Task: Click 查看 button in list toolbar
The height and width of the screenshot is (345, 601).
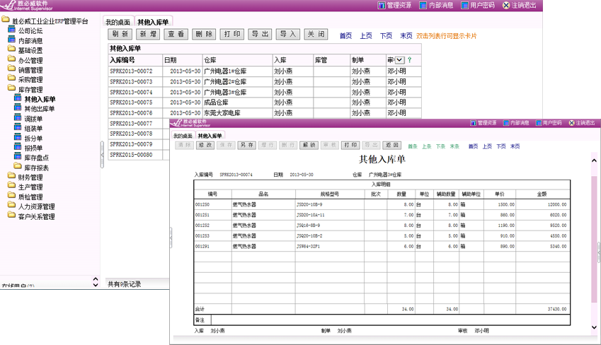Action: pos(176,34)
